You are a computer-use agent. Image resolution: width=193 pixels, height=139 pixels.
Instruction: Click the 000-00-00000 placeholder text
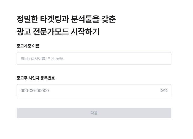click(34, 91)
